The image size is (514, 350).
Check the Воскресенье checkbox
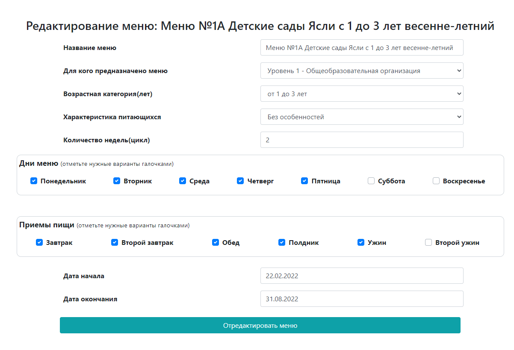click(436, 181)
